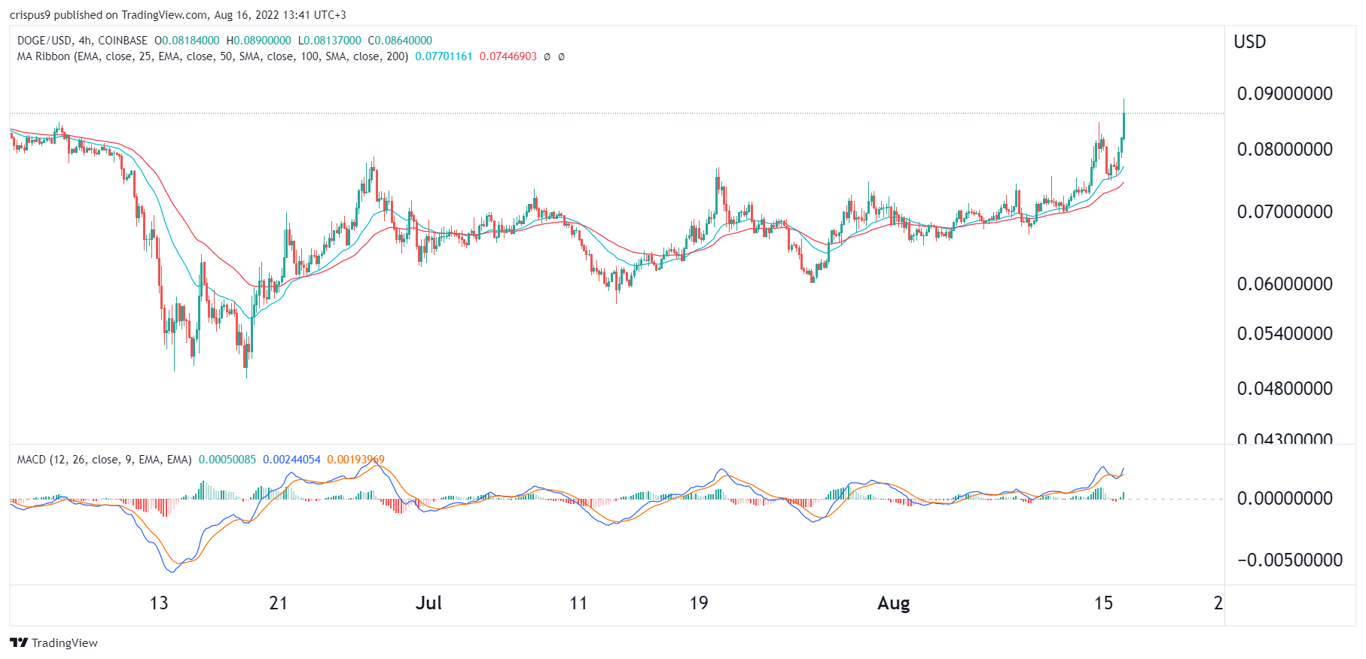Click the MA Ribbon indicator legend
Screen dimensions: 1366x659
[212, 56]
